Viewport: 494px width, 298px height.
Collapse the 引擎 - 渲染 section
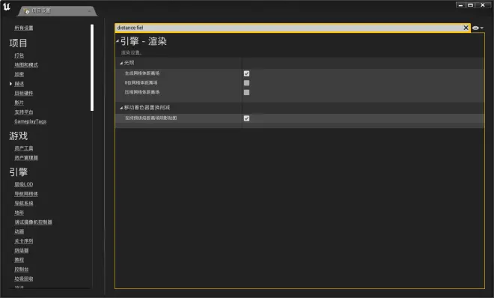(118, 41)
